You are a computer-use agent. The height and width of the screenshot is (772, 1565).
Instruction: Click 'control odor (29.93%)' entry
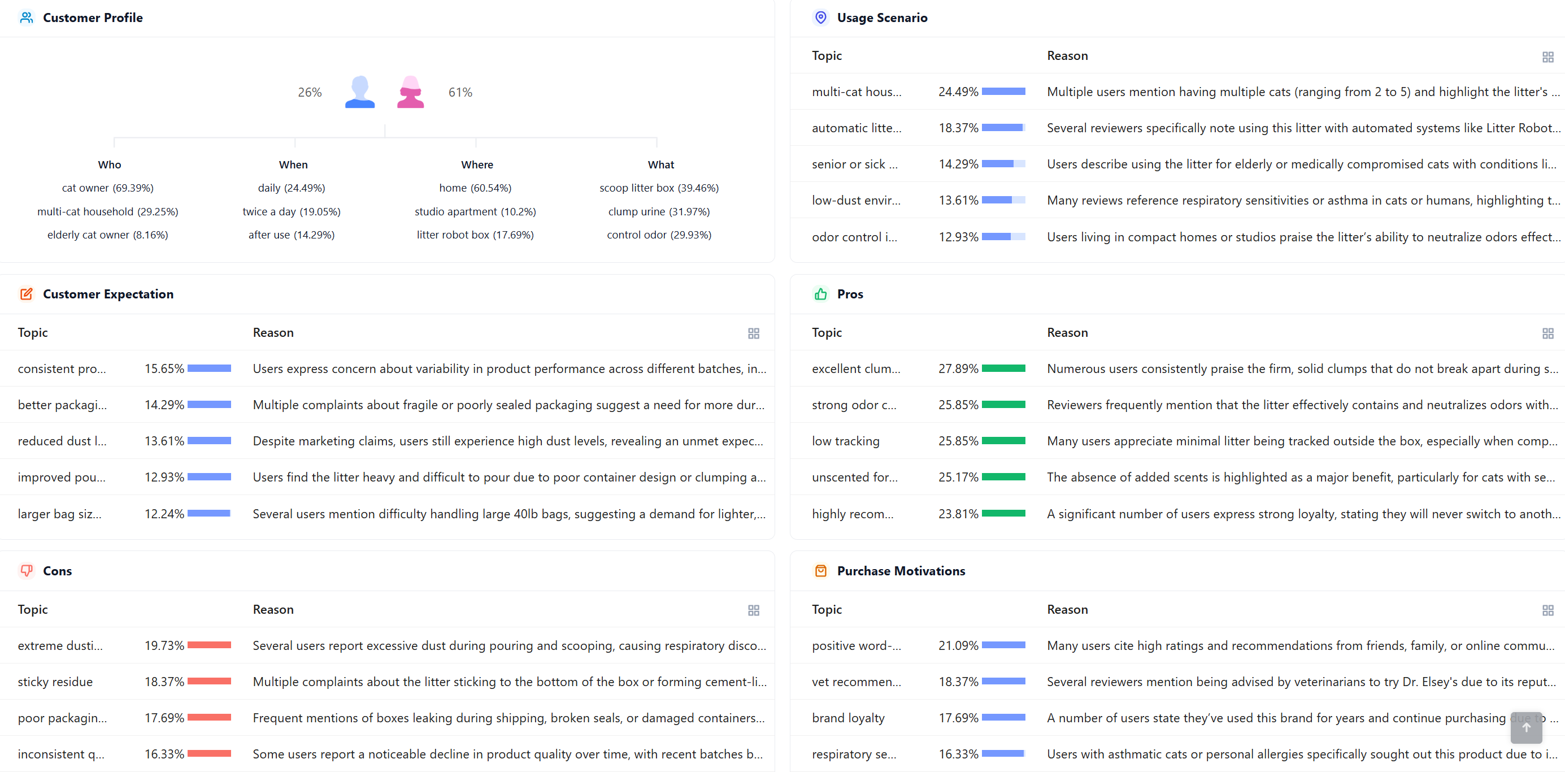pos(659,235)
